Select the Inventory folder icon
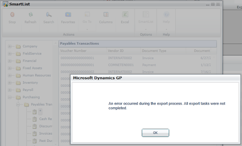 [18, 83]
